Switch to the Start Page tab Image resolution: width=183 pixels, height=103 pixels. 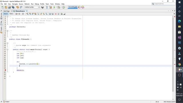[7, 11]
